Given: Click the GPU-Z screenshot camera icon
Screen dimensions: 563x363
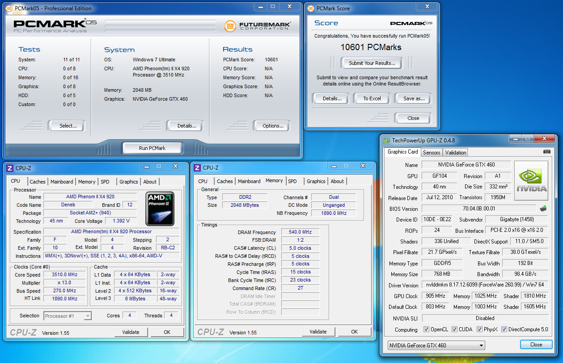Looking at the screenshot, I should [x=546, y=152].
